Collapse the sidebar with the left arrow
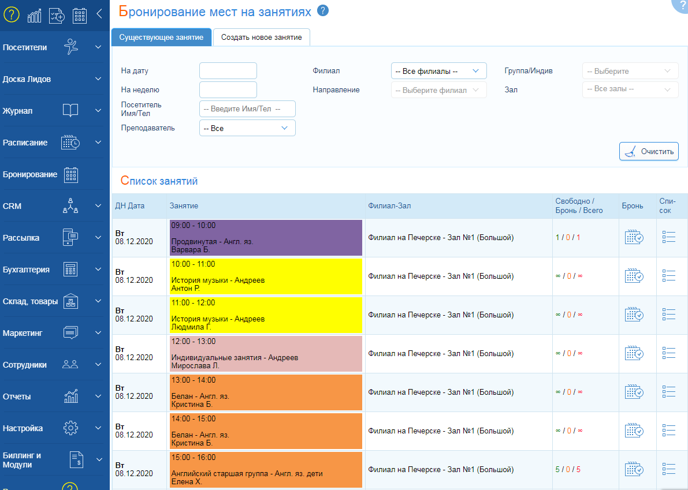Screen dimensions: 688x490 pyautogui.click(x=99, y=14)
